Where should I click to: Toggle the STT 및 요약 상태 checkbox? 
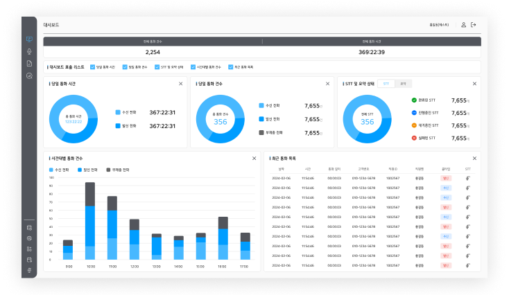pos(157,67)
